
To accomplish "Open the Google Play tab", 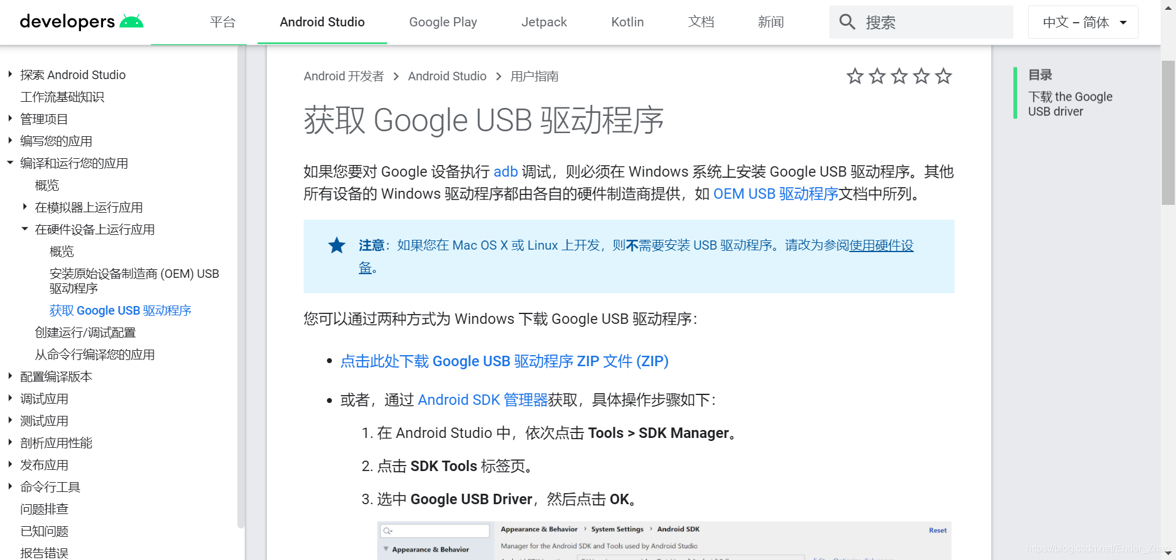I will click(443, 22).
